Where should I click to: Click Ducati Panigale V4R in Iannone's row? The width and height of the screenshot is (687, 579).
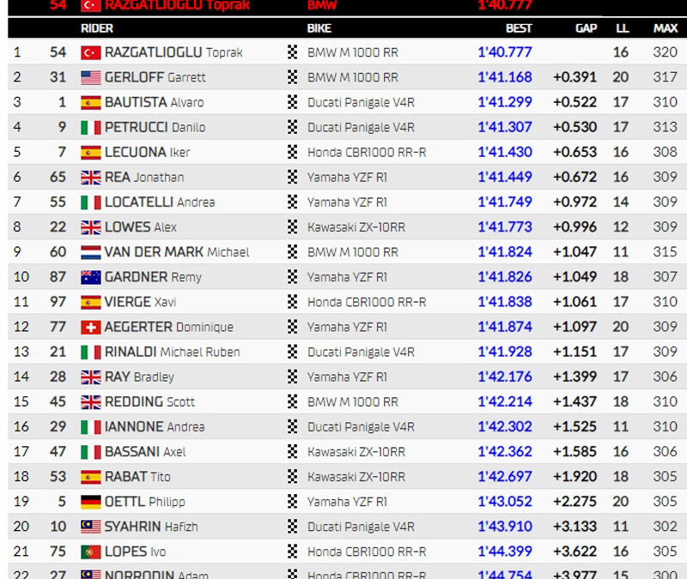click(361, 426)
